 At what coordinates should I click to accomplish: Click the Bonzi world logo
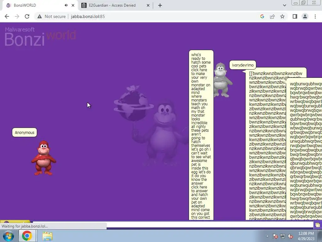(40, 37)
